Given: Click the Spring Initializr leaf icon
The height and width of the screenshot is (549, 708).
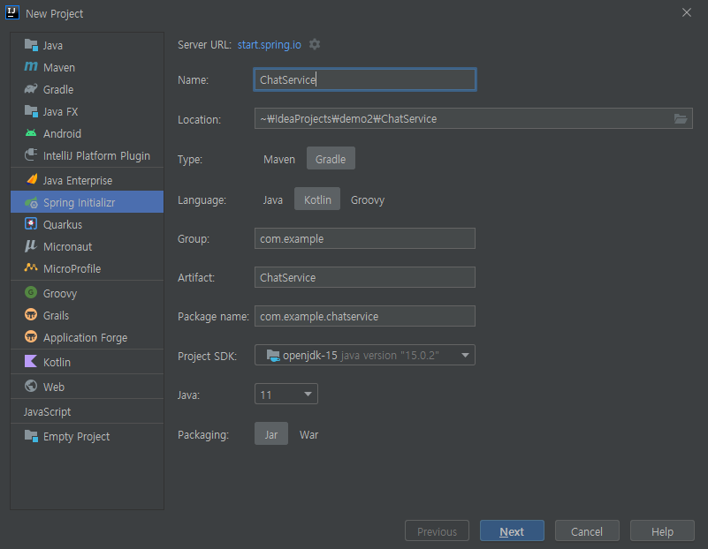Looking at the screenshot, I should click(31, 202).
